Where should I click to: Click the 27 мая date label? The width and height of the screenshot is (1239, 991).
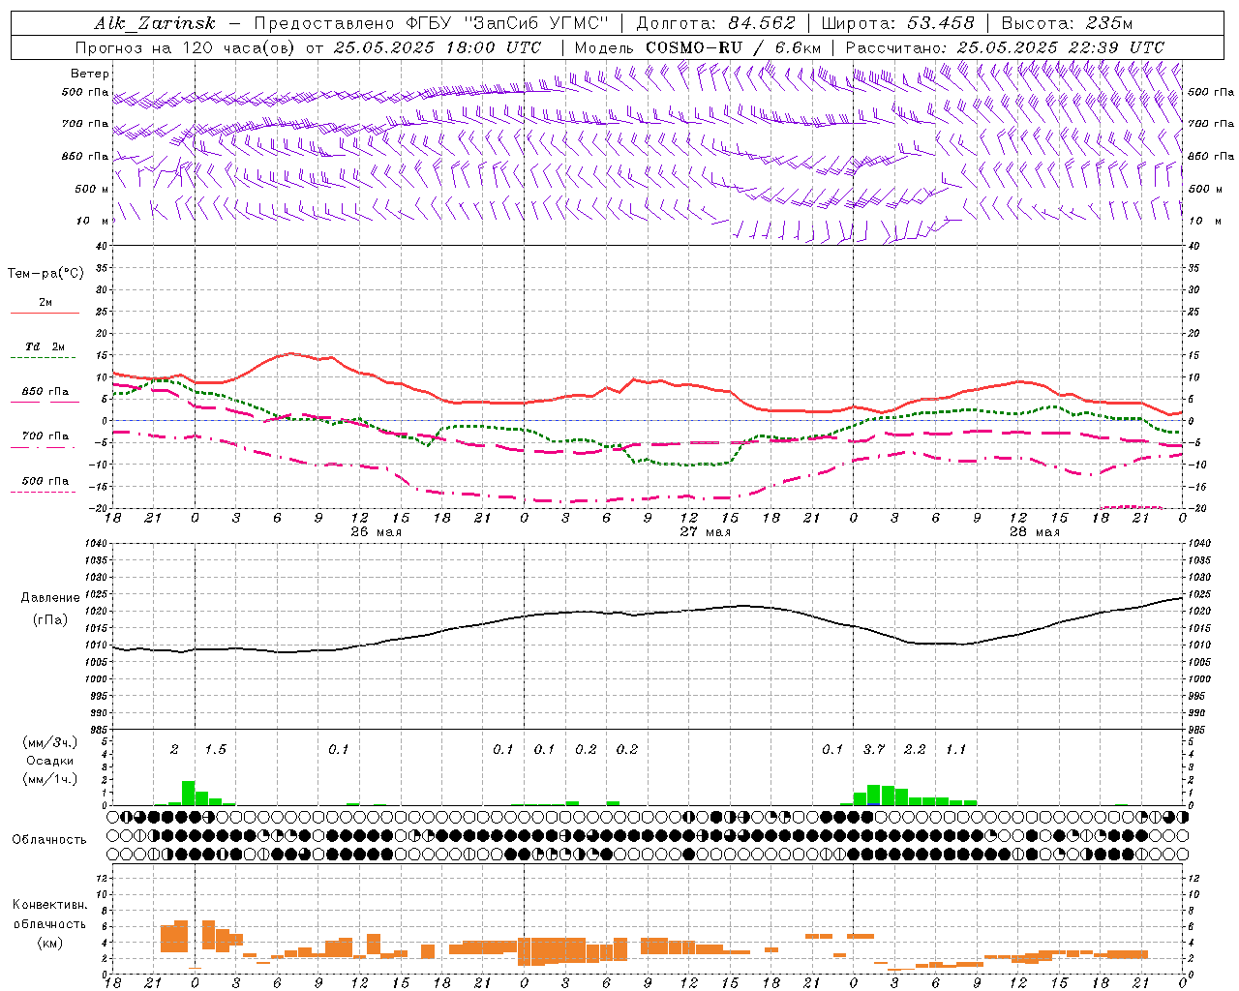pyautogui.click(x=705, y=532)
